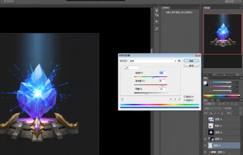Hide layer 35 using its eye icon

[205, 152]
